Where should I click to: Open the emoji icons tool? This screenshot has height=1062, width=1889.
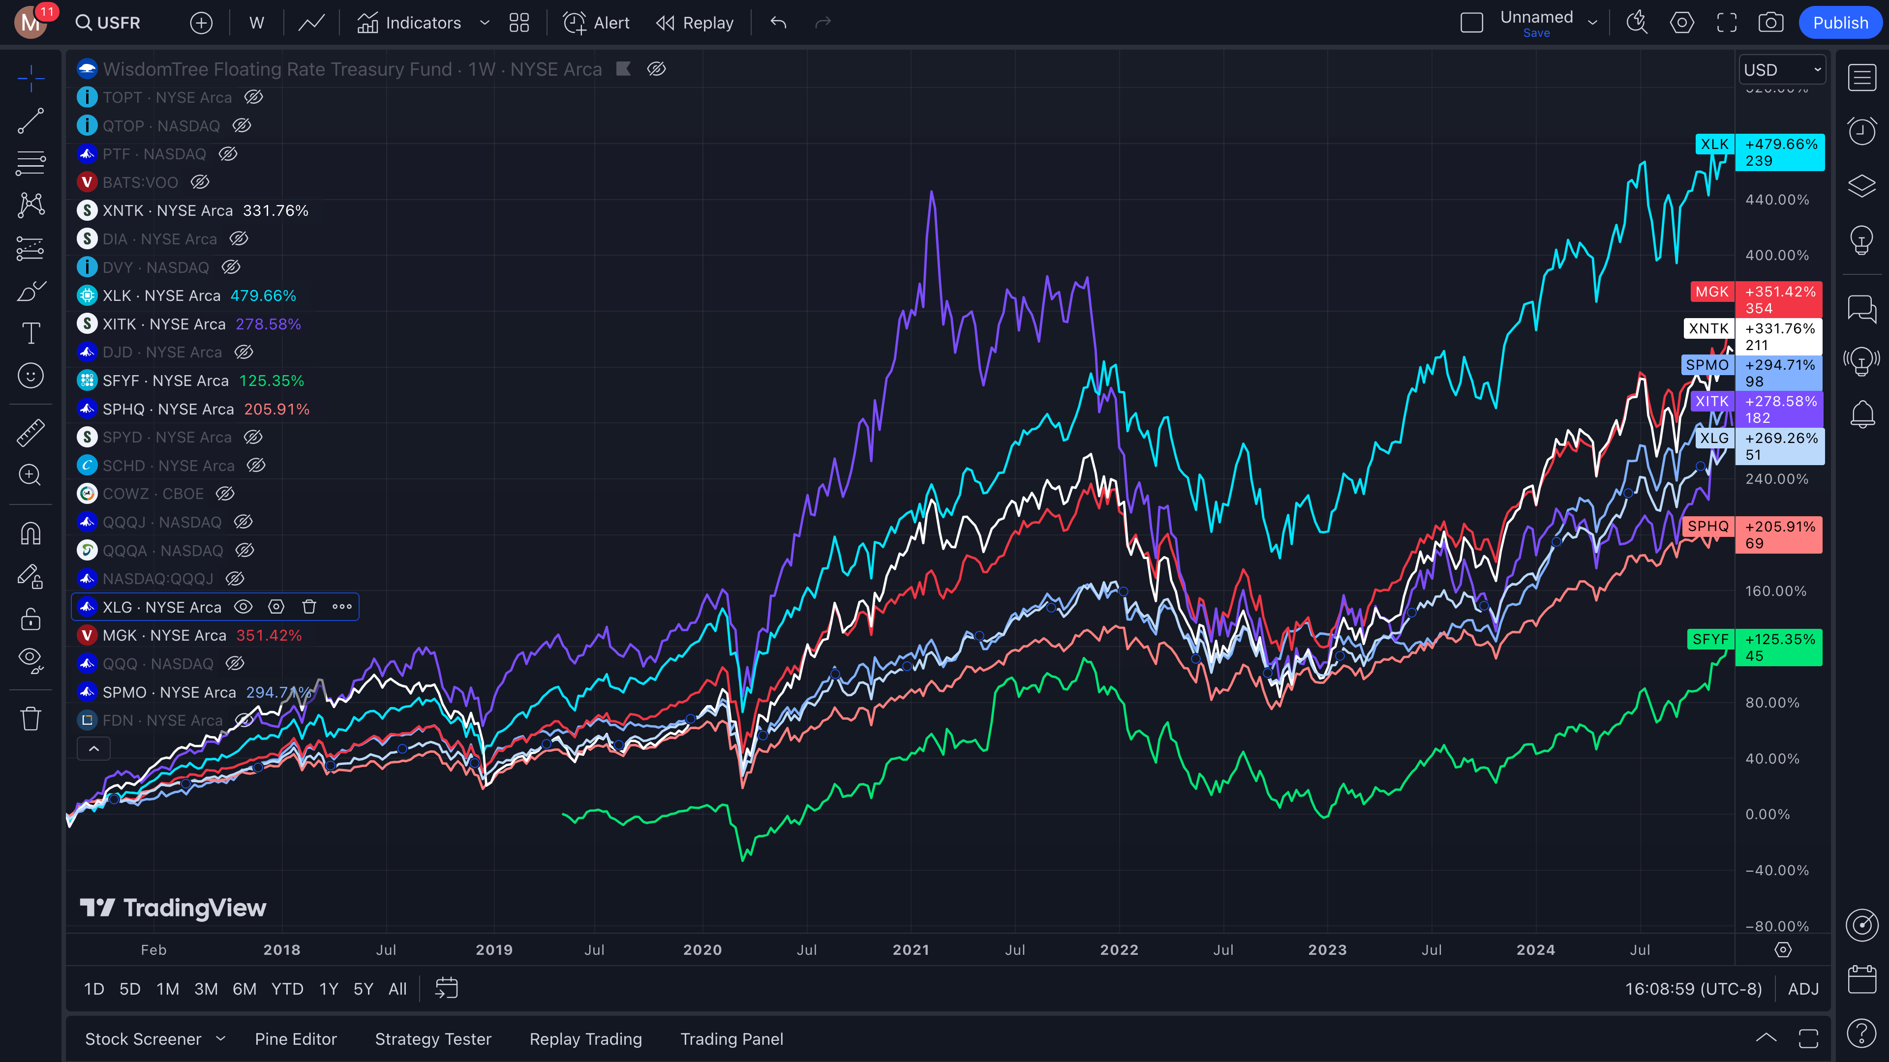[x=31, y=376]
